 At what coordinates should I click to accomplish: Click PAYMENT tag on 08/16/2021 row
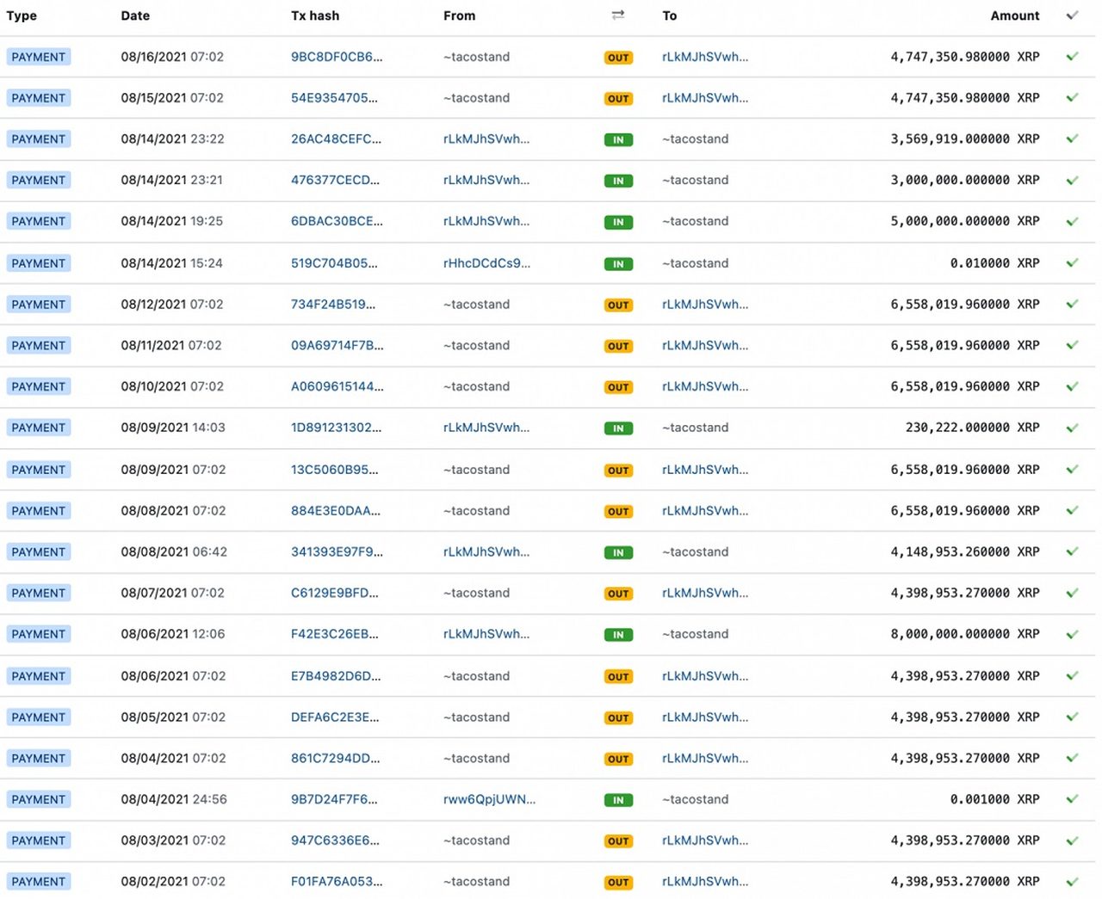pyautogui.click(x=39, y=57)
